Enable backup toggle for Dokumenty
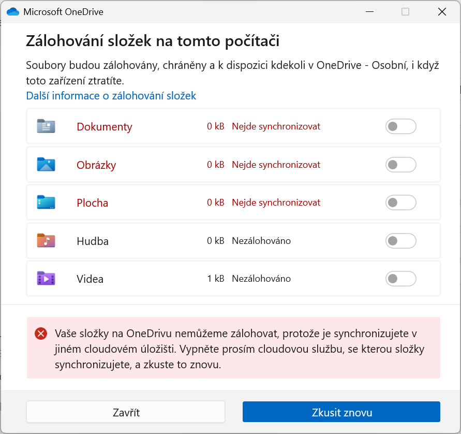 click(400, 126)
